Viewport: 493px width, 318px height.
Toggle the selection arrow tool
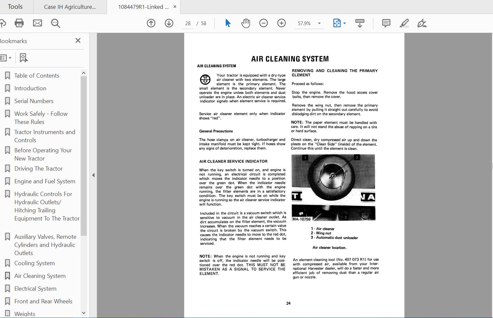[x=228, y=23]
